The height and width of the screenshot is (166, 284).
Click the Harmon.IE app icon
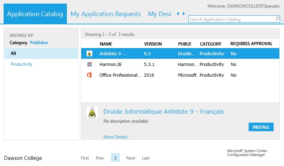[89, 64]
